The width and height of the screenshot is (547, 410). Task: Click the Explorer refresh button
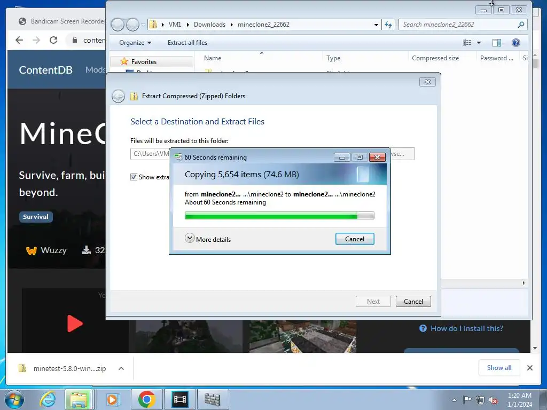[388, 25]
